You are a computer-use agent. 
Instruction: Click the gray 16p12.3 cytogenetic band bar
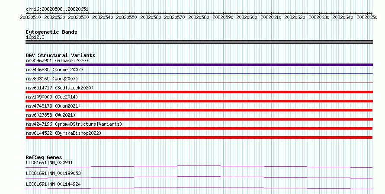199,42
